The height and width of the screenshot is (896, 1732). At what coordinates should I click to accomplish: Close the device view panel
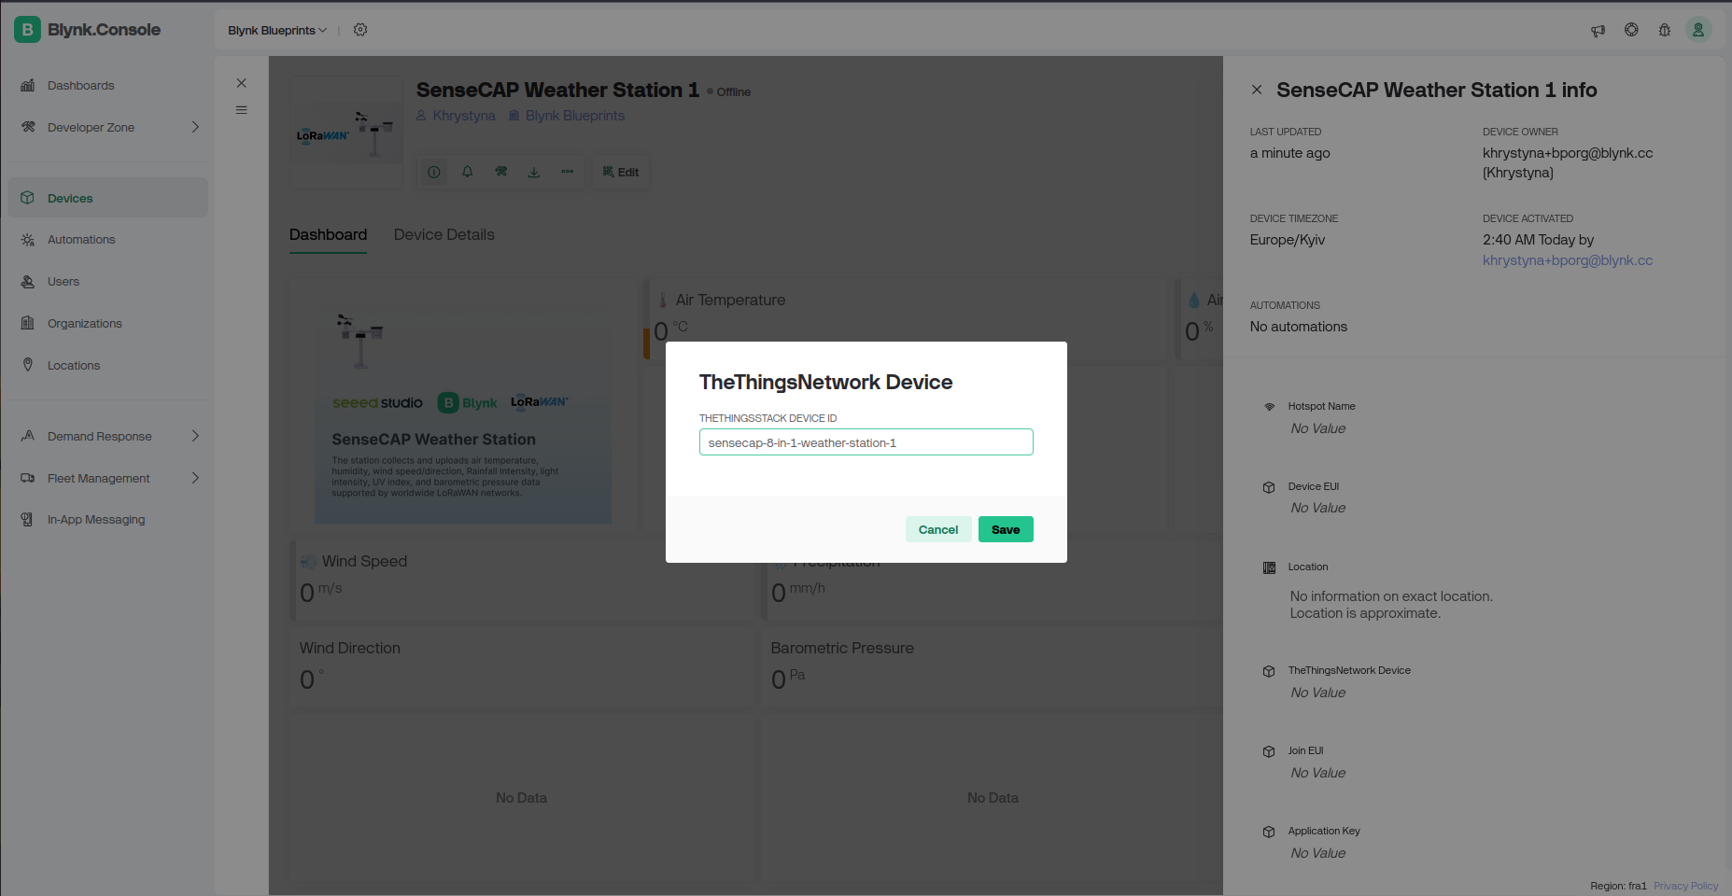(x=242, y=83)
